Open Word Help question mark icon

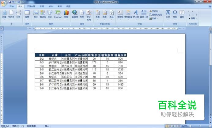(210, 6)
